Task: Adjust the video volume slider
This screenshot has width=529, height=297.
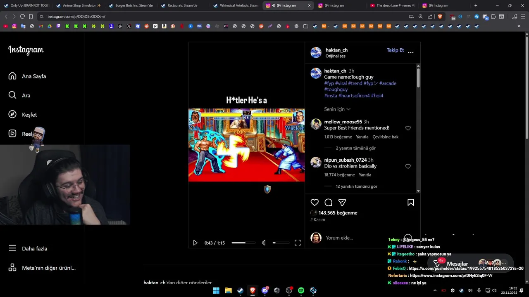Action: [281, 243]
